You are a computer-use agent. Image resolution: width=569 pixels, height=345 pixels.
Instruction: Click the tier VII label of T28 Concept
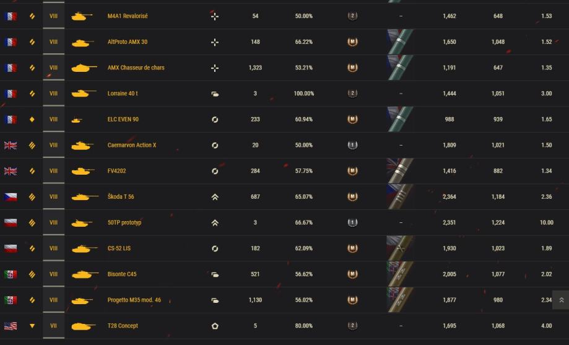[x=53, y=326]
